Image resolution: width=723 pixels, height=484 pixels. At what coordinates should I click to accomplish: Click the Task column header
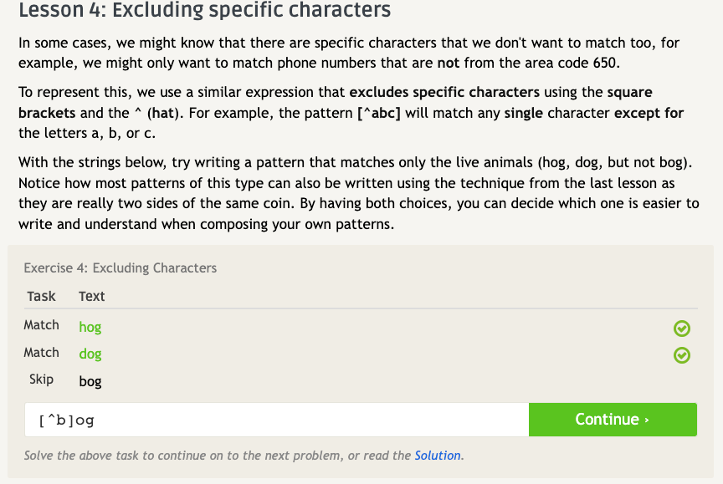(x=41, y=296)
